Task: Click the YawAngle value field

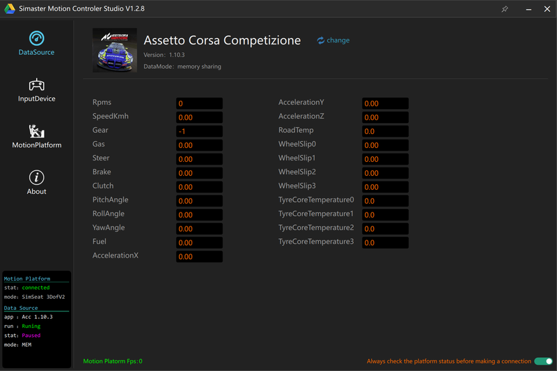Action: (x=199, y=229)
